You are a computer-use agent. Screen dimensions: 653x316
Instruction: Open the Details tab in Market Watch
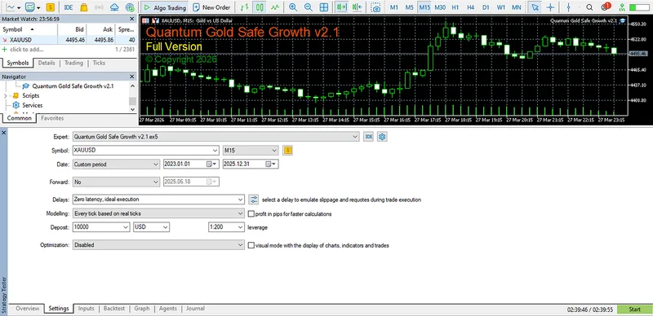(47, 63)
